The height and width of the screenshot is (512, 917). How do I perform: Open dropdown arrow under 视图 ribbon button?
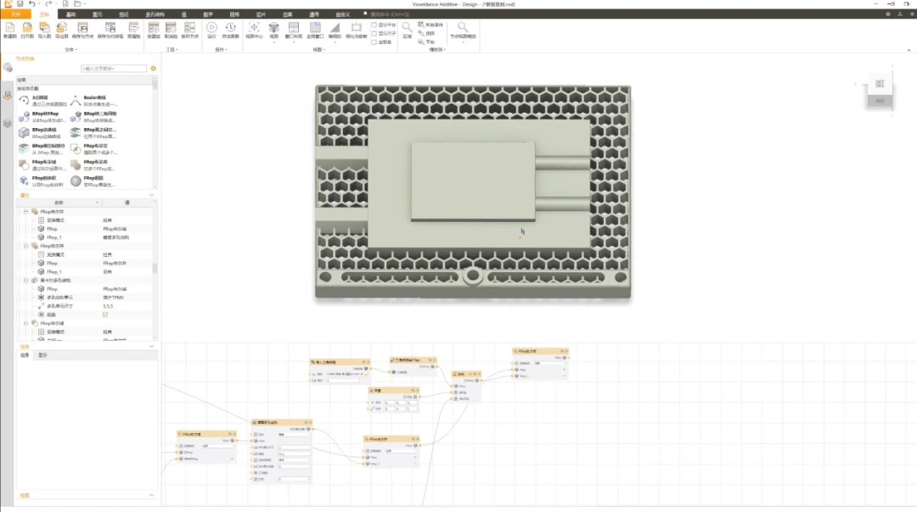tap(273, 42)
